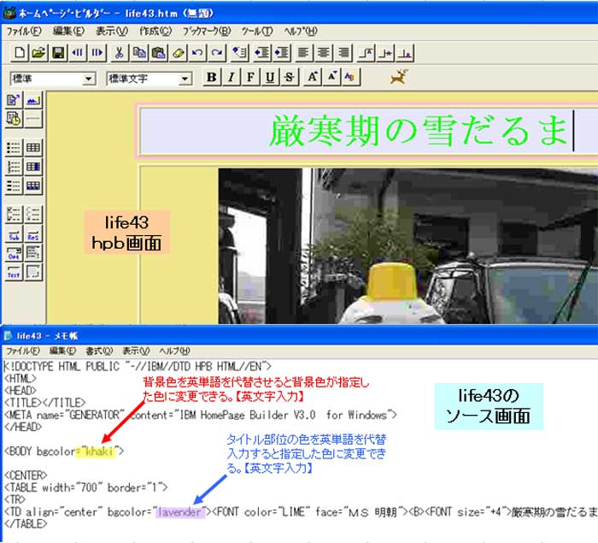Toggle Underline formatting button
Image resolution: width=598 pixels, height=543 pixels.
270,78
